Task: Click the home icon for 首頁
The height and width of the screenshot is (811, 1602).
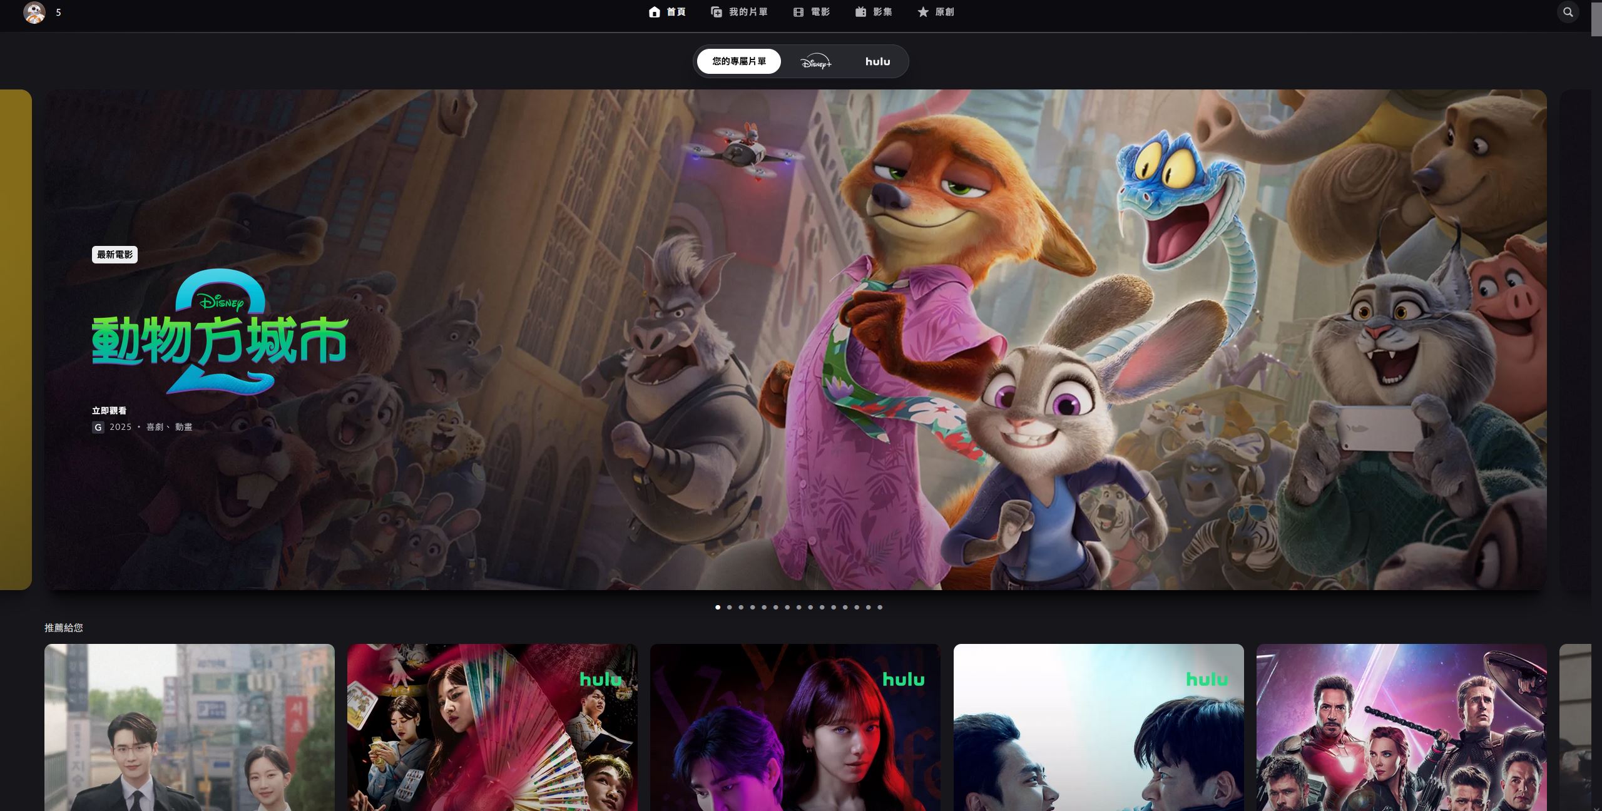Action: click(x=654, y=12)
